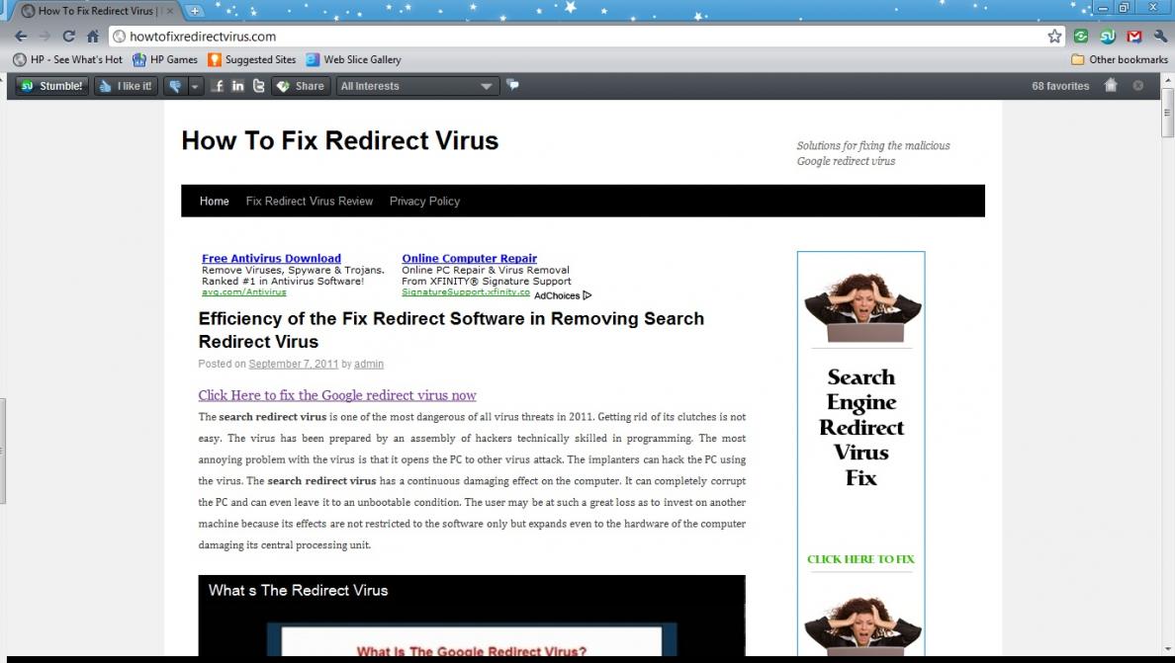Viewport: 1175px width, 663px height.
Task: Select the How To Fix Redirect Virus browser tab
Action: [x=94, y=11]
